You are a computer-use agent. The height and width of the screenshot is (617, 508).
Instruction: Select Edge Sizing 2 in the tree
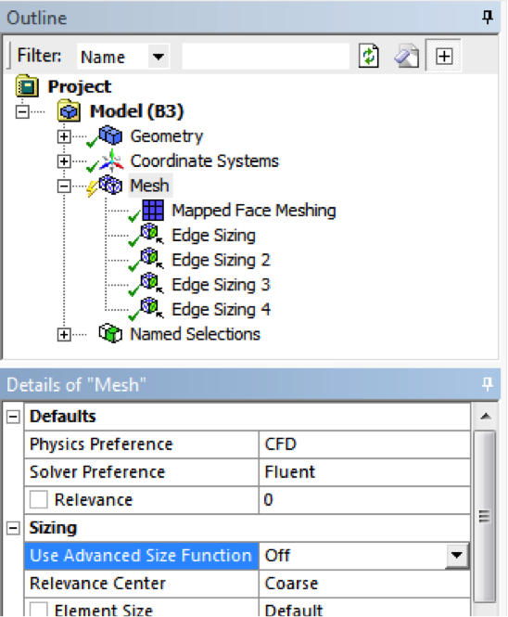(221, 260)
